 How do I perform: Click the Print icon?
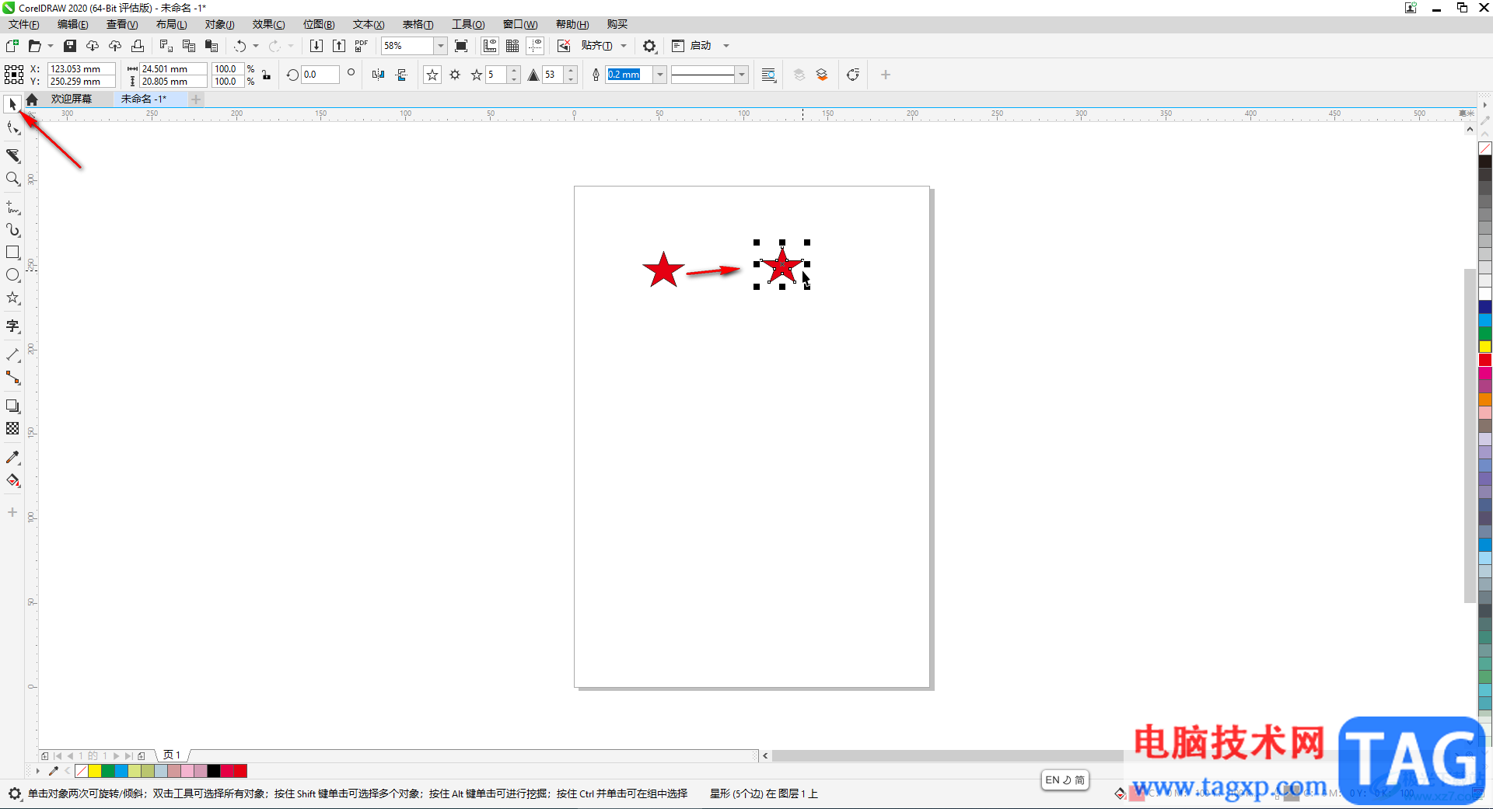point(138,46)
